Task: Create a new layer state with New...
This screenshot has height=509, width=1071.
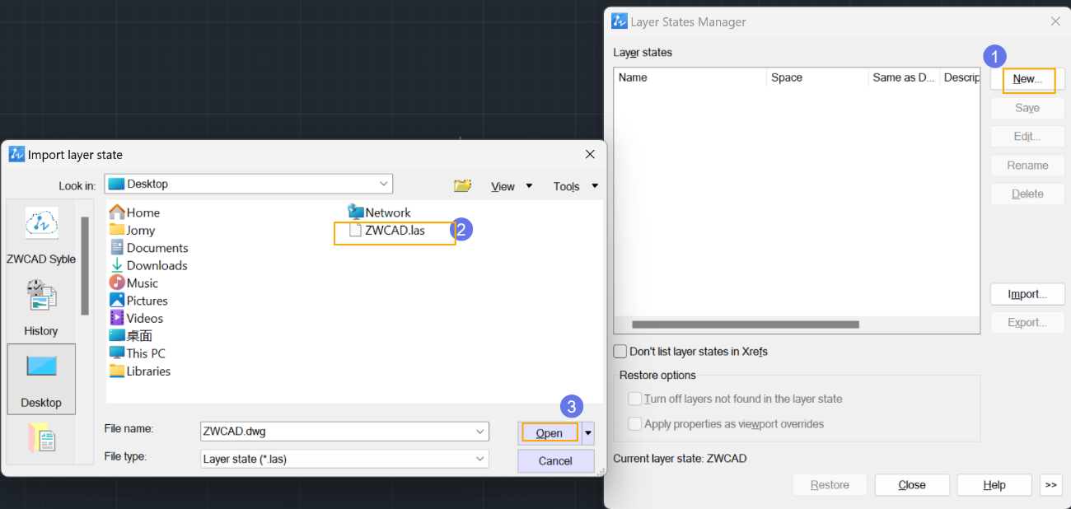Action: [x=1027, y=79]
